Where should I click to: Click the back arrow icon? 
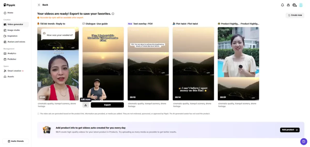click(39, 5)
